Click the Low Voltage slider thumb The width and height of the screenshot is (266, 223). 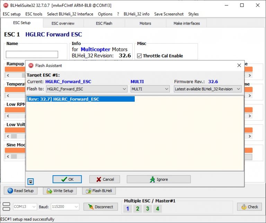[x=14, y=136]
